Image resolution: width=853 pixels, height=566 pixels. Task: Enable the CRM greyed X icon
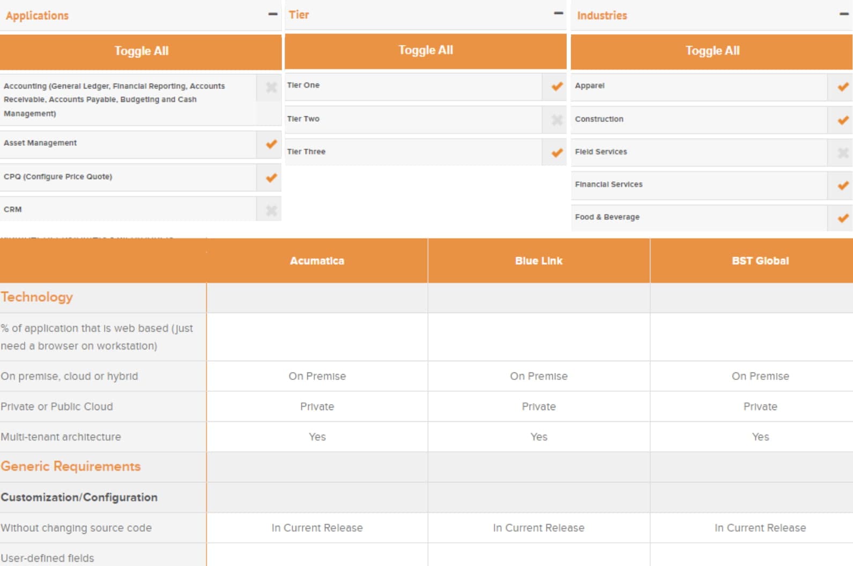point(271,210)
